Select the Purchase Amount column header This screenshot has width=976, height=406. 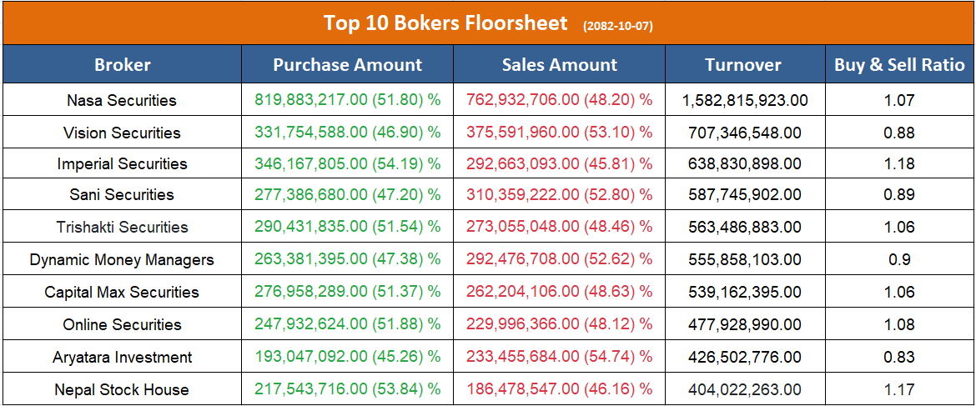click(348, 65)
